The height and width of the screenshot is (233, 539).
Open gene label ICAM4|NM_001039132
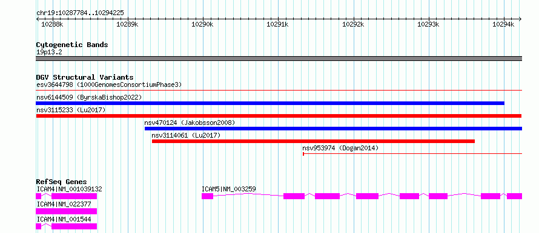[69, 189]
